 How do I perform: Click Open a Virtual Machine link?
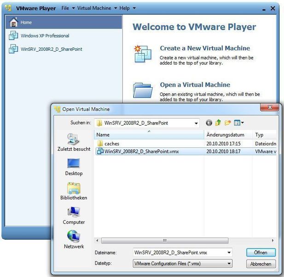pyautogui.click(x=195, y=84)
